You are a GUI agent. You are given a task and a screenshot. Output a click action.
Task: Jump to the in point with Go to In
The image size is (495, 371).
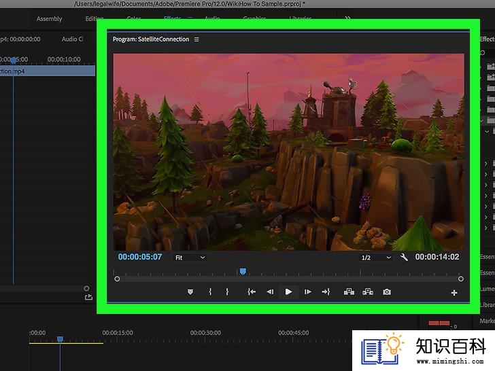point(252,292)
